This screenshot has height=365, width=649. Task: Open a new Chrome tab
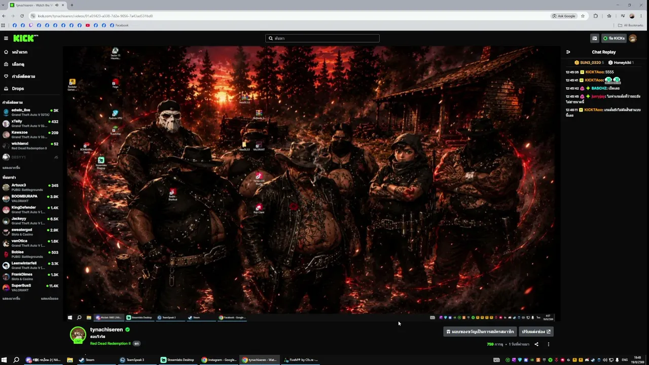[71, 5]
